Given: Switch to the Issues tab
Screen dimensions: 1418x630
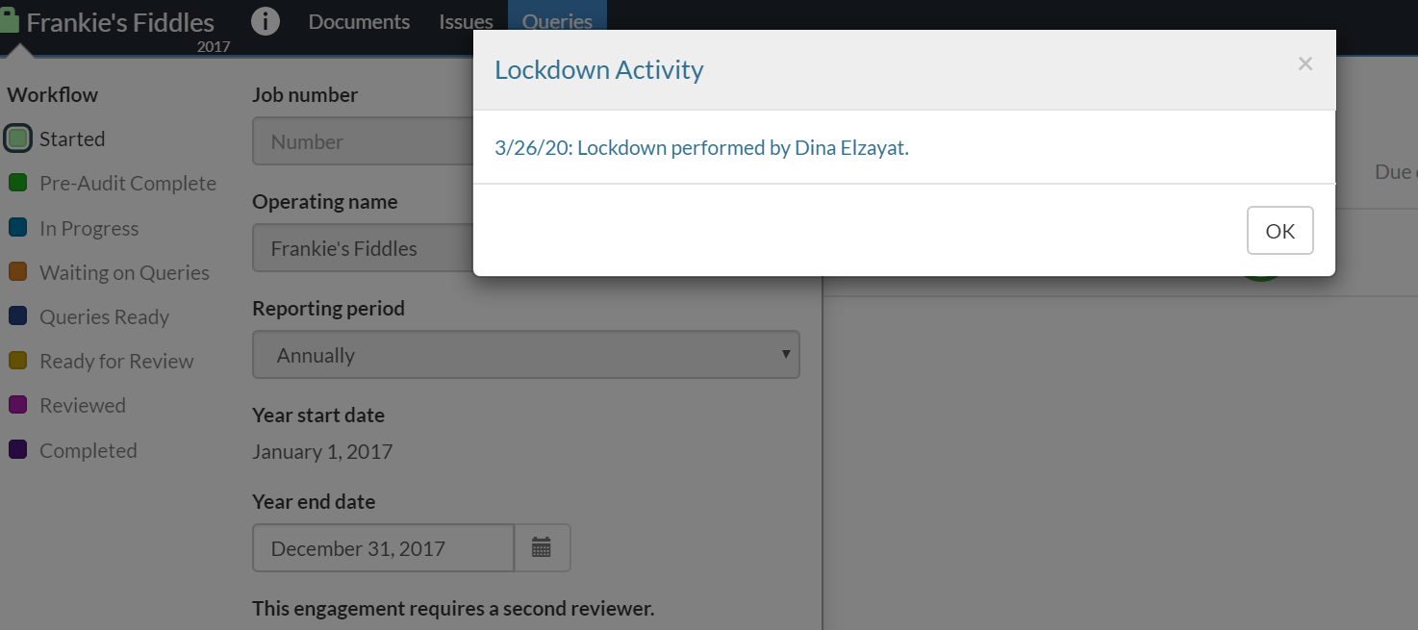Looking at the screenshot, I should pyautogui.click(x=465, y=20).
